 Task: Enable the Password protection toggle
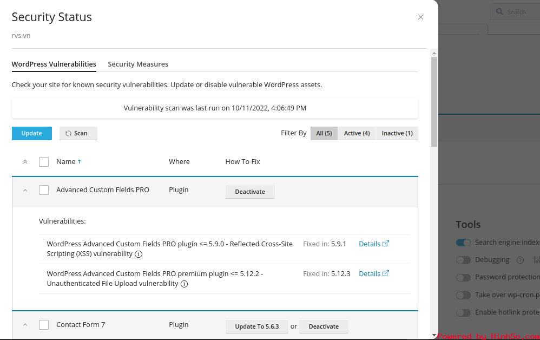[463, 277]
